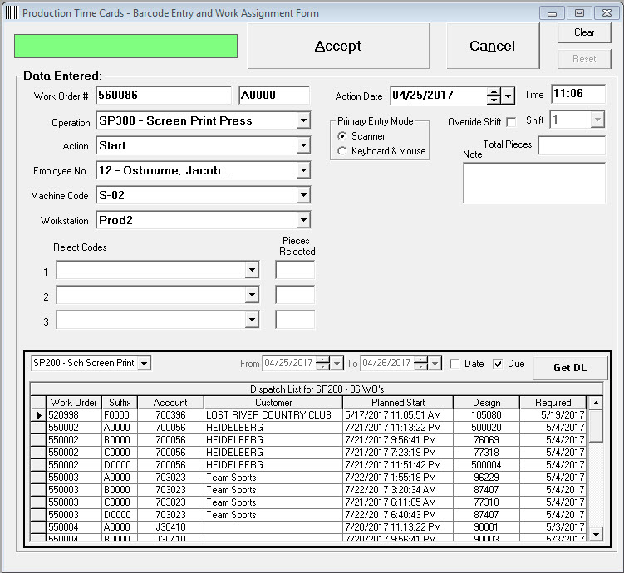Click the Required column header
624x573 pixels.
click(553, 403)
